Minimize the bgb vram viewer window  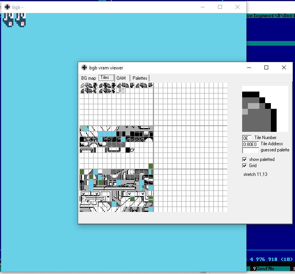pos(249,67)
